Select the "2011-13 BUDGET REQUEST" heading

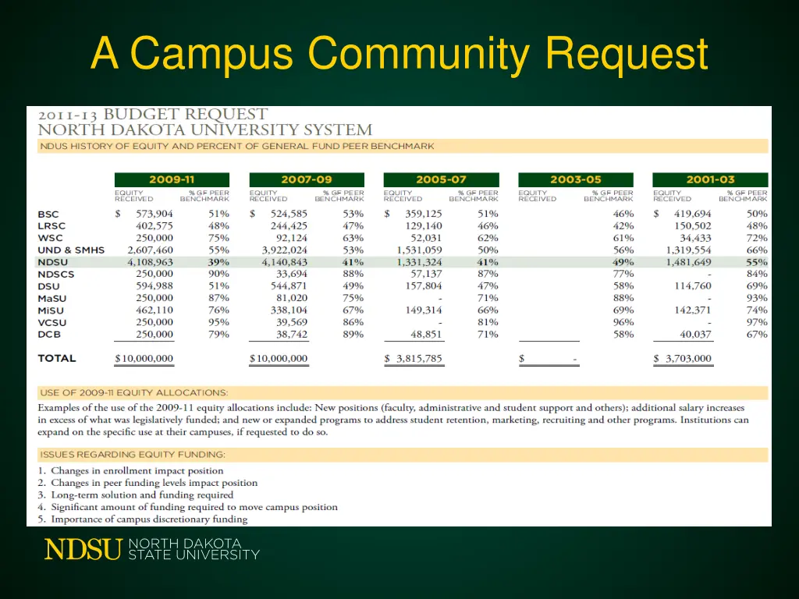pyautogui.click(x=153, y=114)
